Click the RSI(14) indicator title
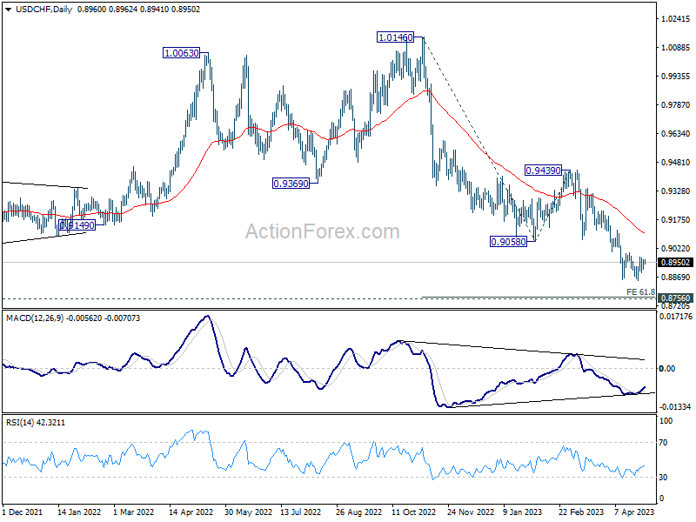 tap(20, 423)
